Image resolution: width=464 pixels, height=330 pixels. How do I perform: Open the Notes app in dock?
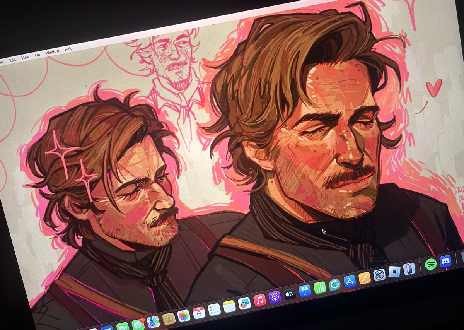(x=229, y=306)
